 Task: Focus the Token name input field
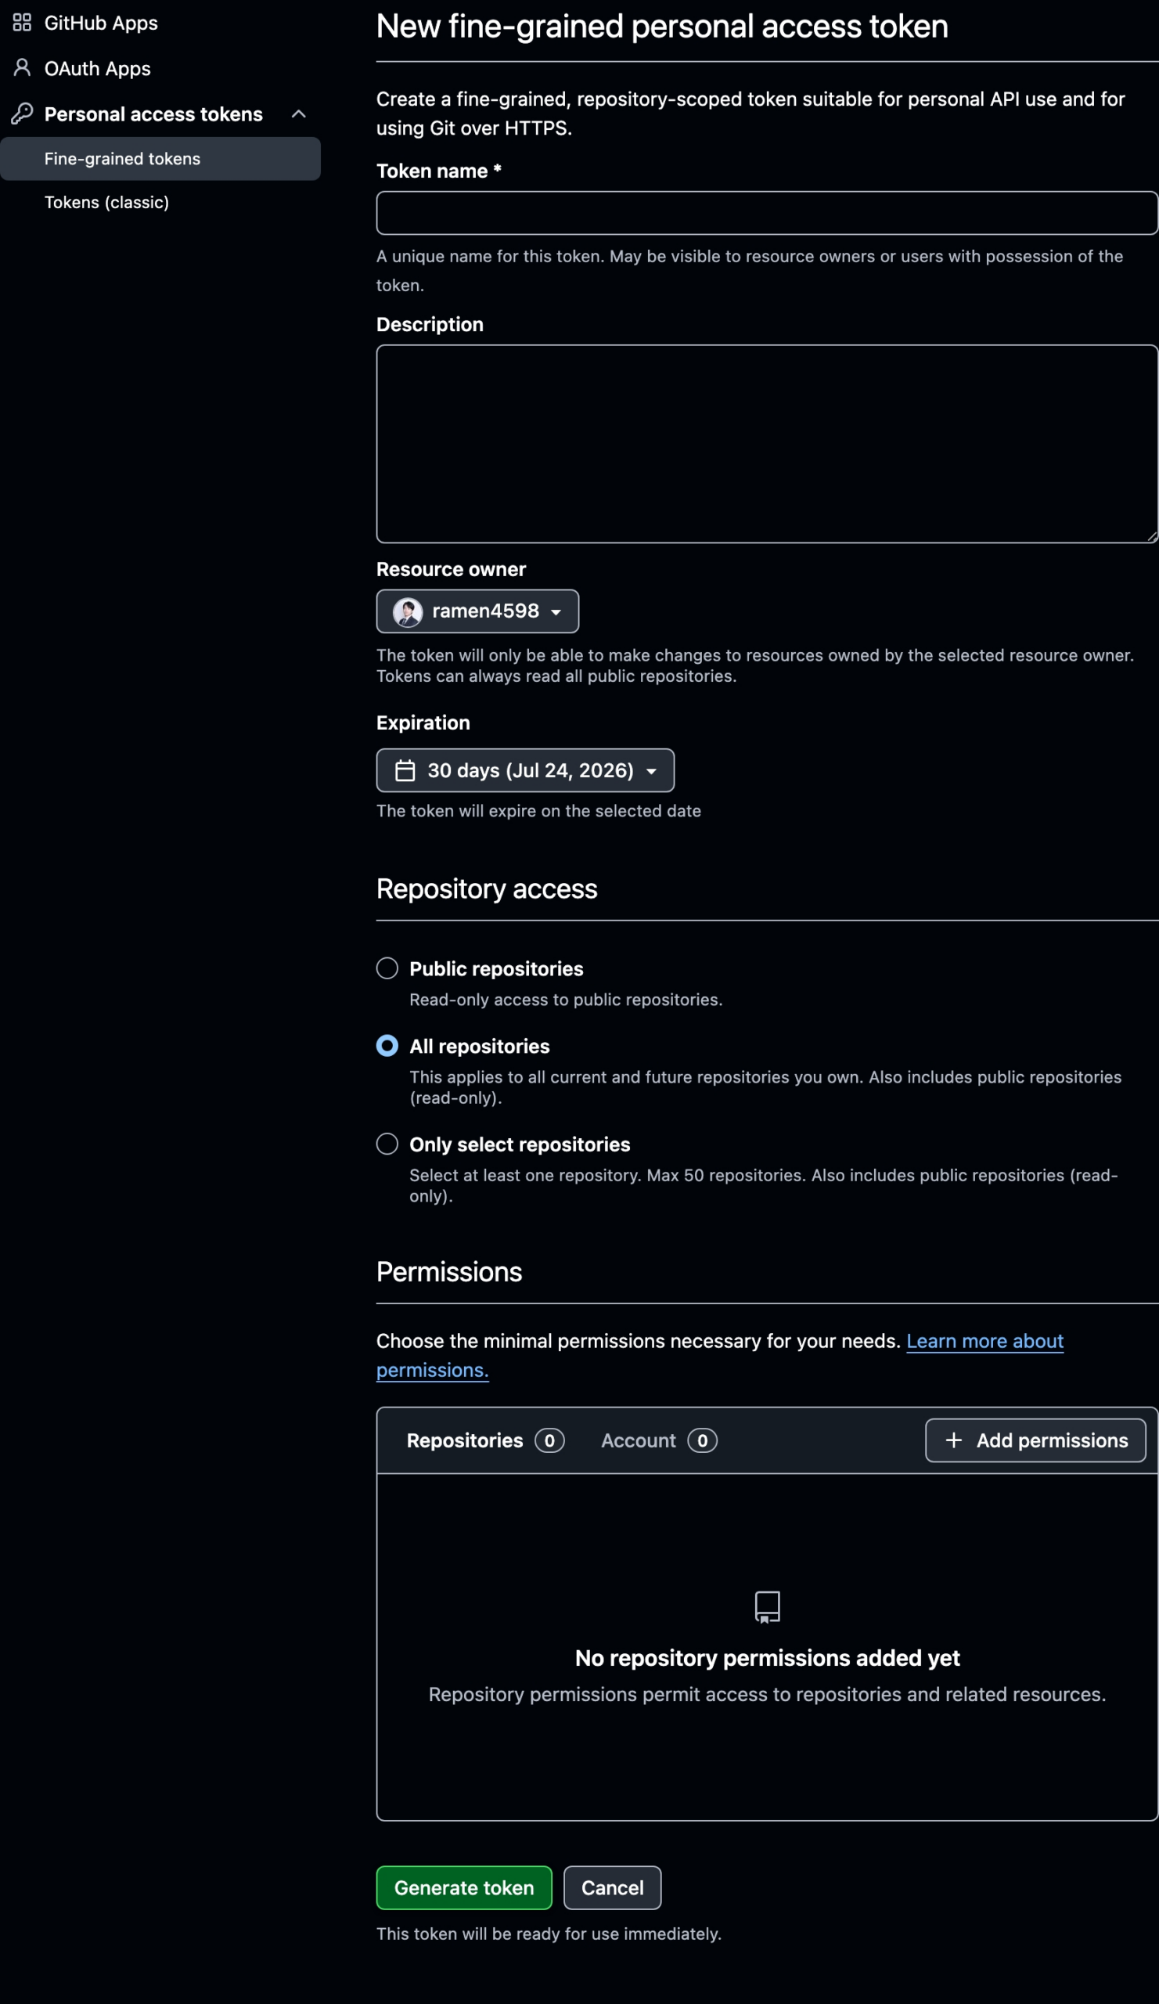(x=767, y=213)
